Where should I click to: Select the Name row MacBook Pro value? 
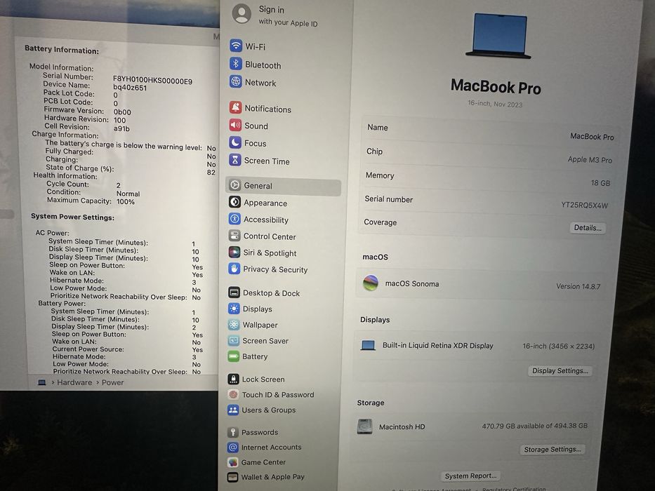click(x=592, y=137)
